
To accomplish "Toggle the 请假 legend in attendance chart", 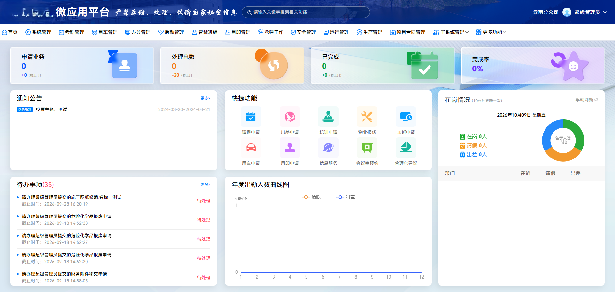I will pos(311,197).
